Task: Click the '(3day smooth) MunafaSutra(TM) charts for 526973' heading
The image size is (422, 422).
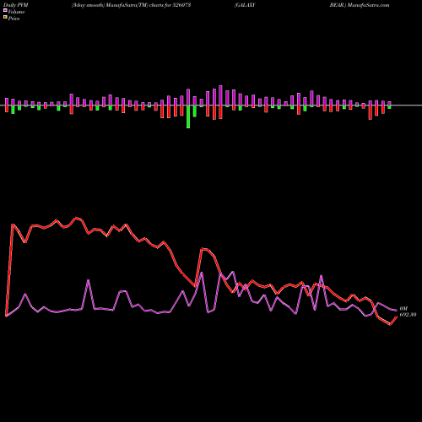Action: pos(132,5)
